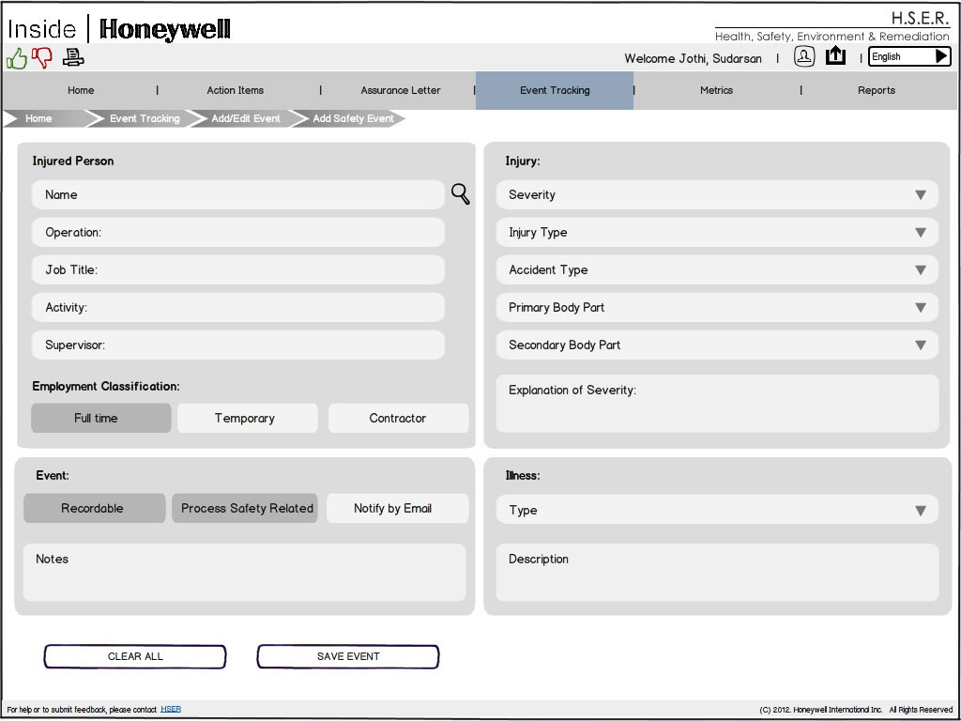
Task: Click the green thumbs up icon
Action: [17, 58]
